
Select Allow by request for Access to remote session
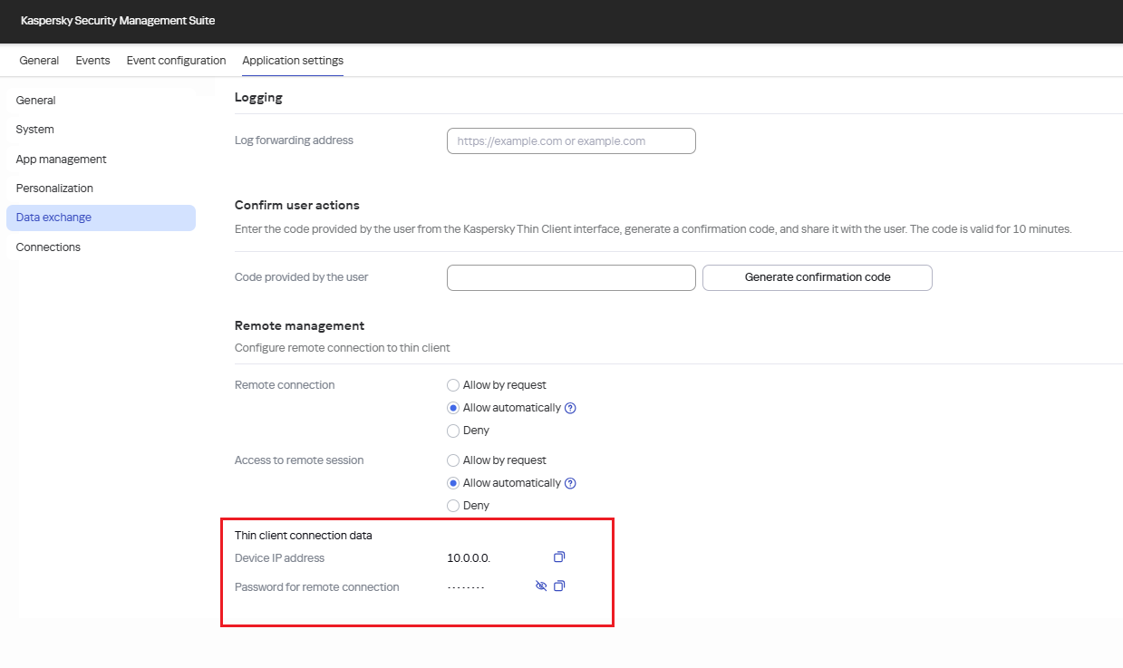point(452,460)
